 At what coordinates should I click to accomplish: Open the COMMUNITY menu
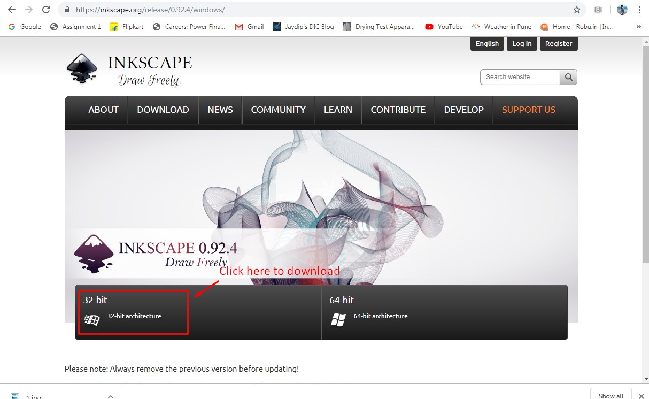[279, 110]
